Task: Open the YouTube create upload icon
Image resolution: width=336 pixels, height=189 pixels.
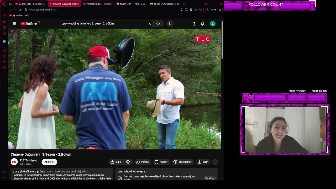Action: coord(194,24)
